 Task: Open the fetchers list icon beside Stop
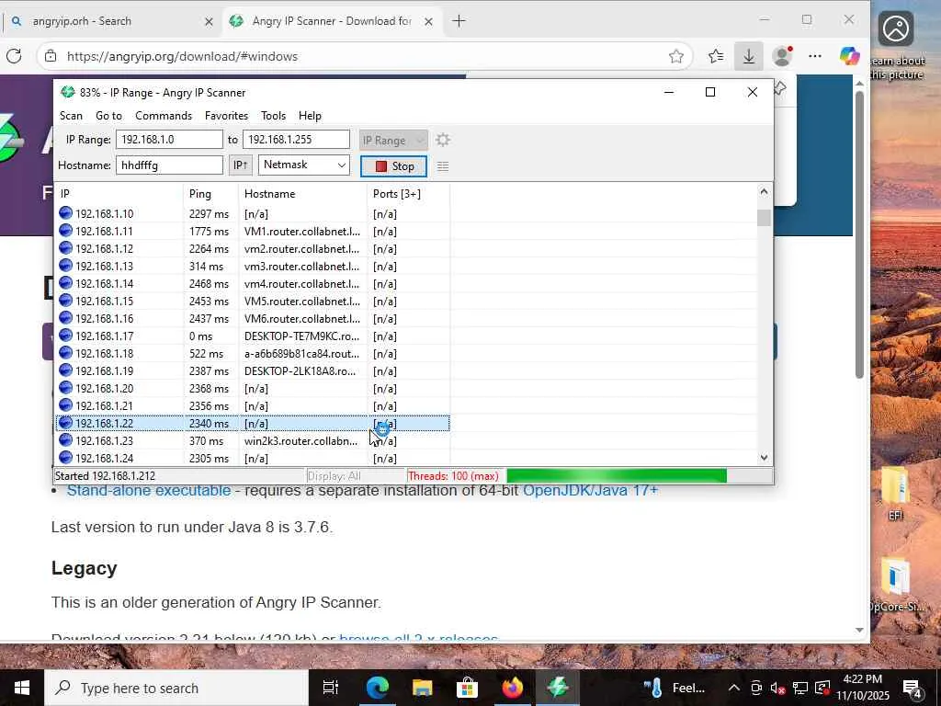click(442, 166)
